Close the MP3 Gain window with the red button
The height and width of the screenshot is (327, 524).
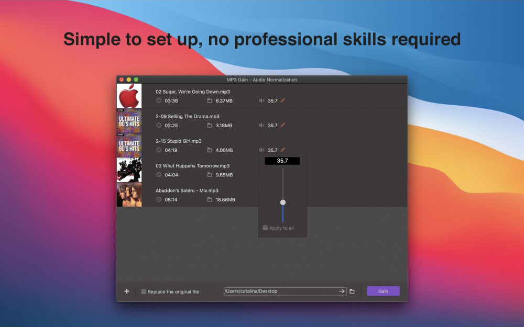point(122,80)
